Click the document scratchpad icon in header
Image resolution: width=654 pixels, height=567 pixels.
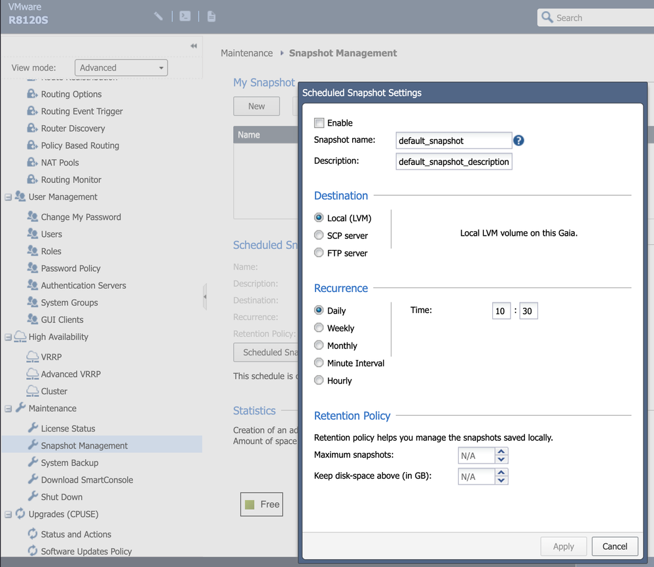[211, 16]
